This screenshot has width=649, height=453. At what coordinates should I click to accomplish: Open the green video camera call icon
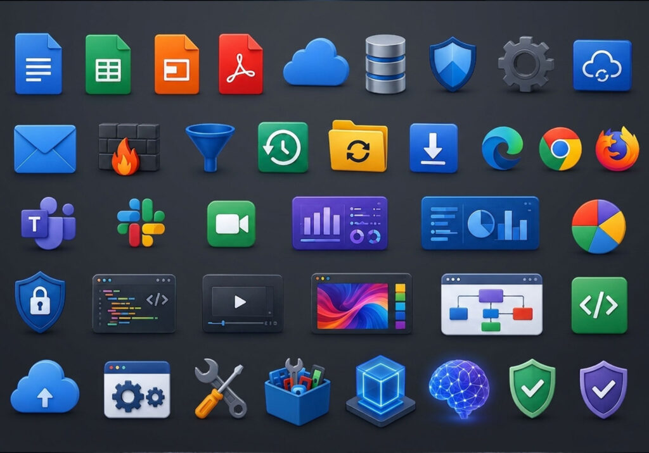(231, 224)
